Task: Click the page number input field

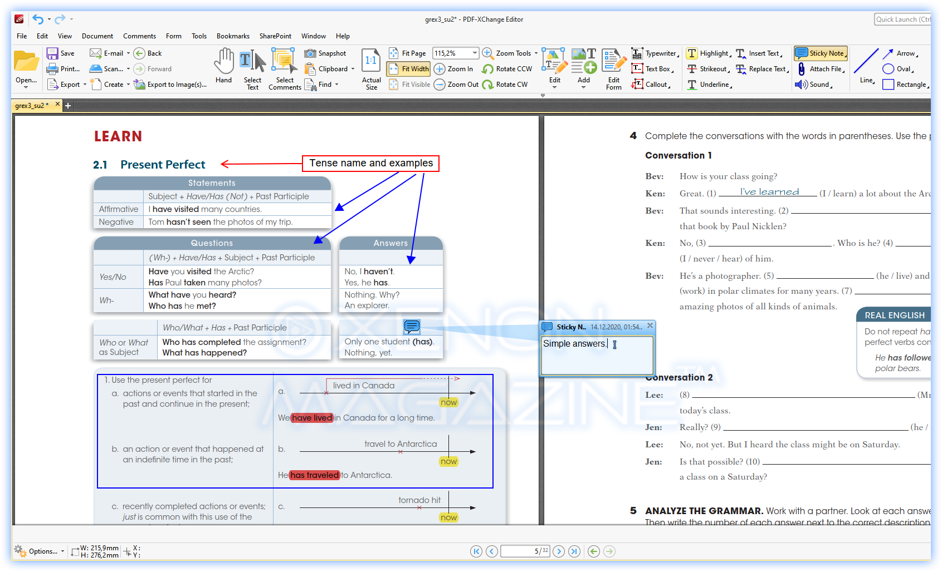Action: [x=525, y=551]
